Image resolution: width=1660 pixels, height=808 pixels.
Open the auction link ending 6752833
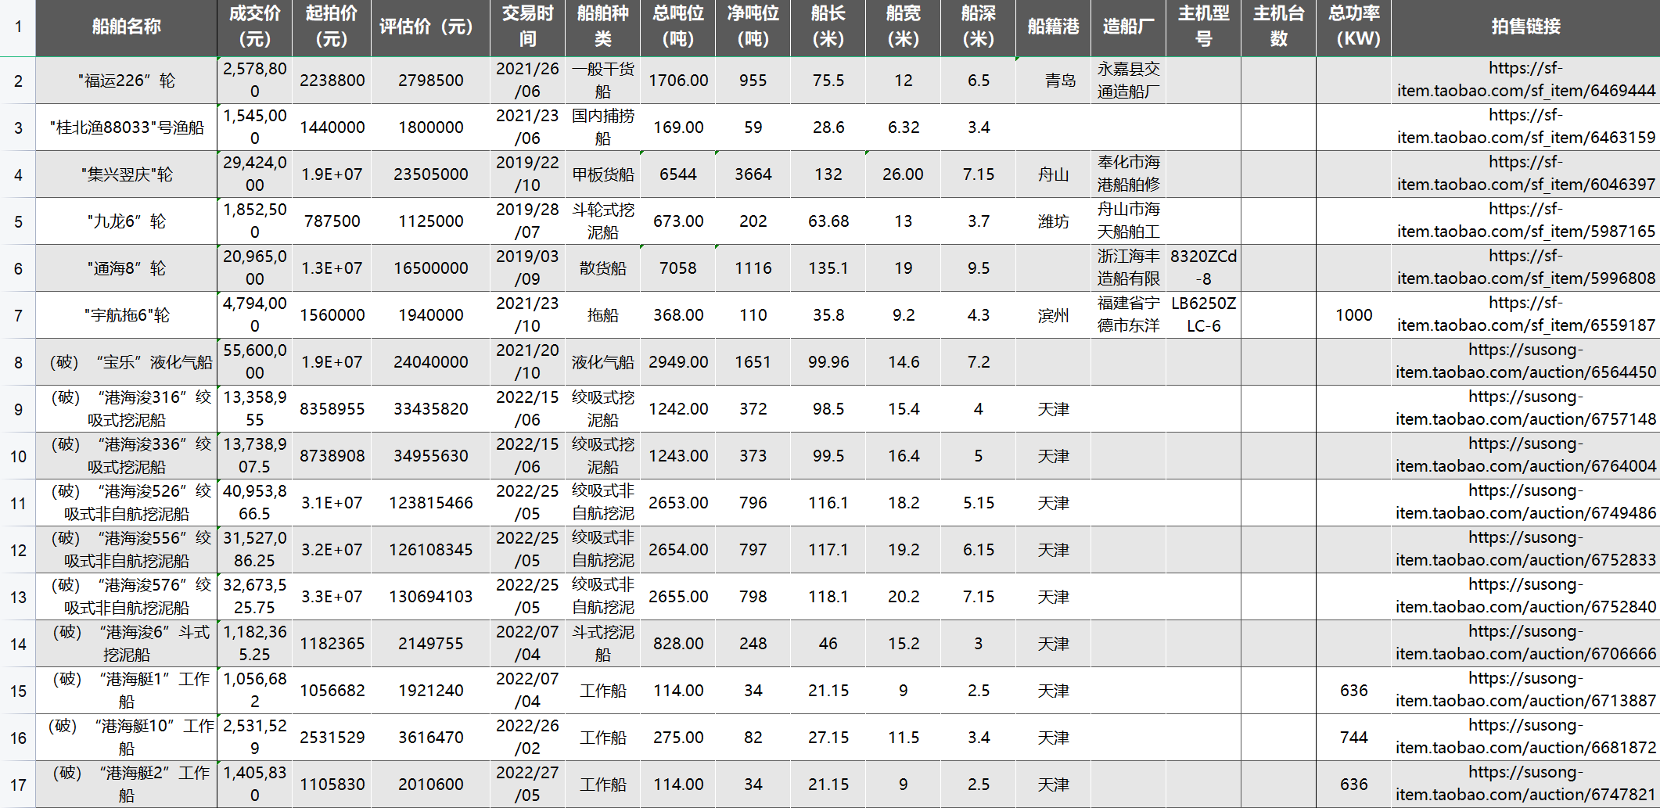[1525, 549]
